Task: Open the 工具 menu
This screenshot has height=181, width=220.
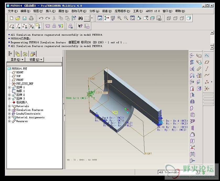Action: coord(138,11)
